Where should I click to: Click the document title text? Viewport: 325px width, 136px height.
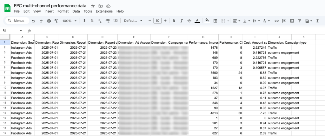tap(50, 6)
